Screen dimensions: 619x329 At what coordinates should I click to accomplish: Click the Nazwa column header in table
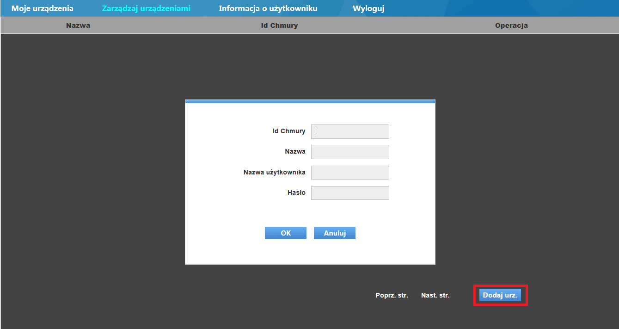coord(78,25)
